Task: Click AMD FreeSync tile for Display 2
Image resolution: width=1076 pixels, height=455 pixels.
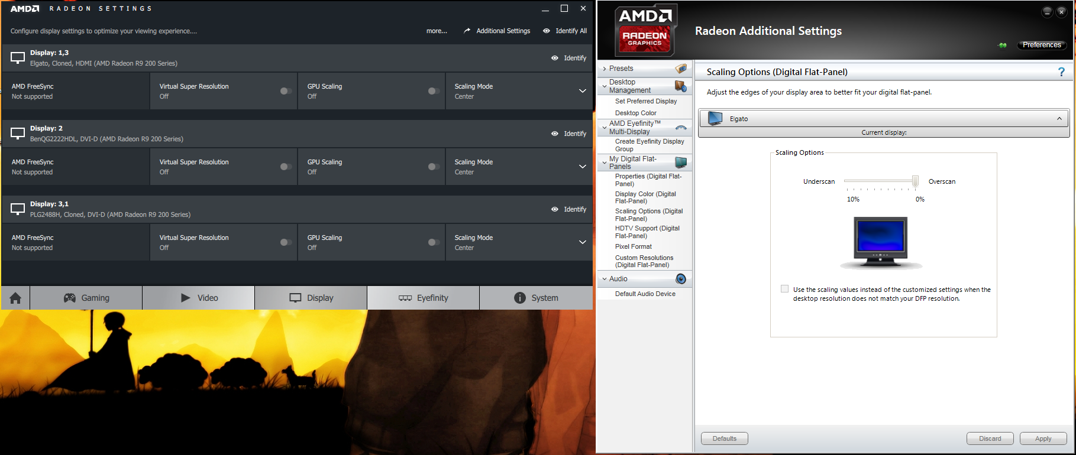Action: coord(76,167)
